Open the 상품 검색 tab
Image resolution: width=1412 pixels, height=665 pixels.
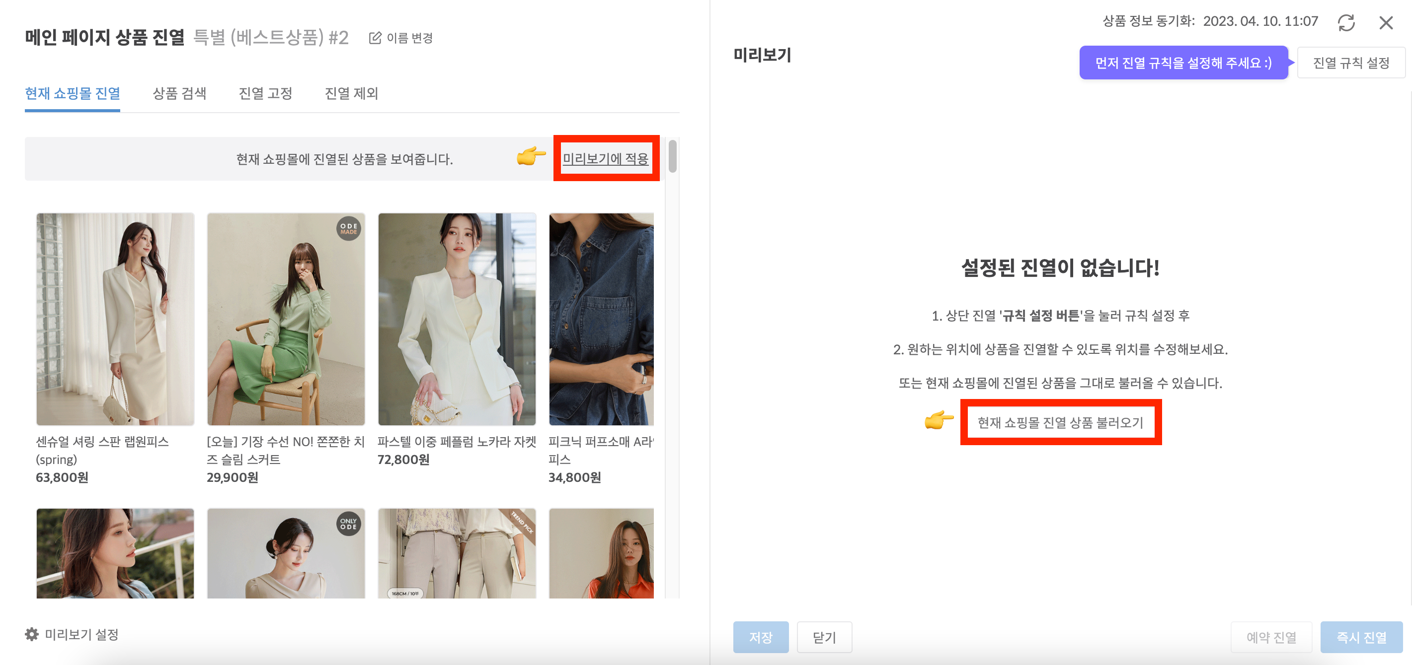coord(179,93)
